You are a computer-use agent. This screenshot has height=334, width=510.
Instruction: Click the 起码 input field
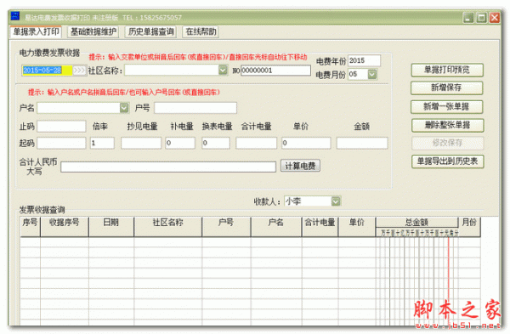point(61,143)
